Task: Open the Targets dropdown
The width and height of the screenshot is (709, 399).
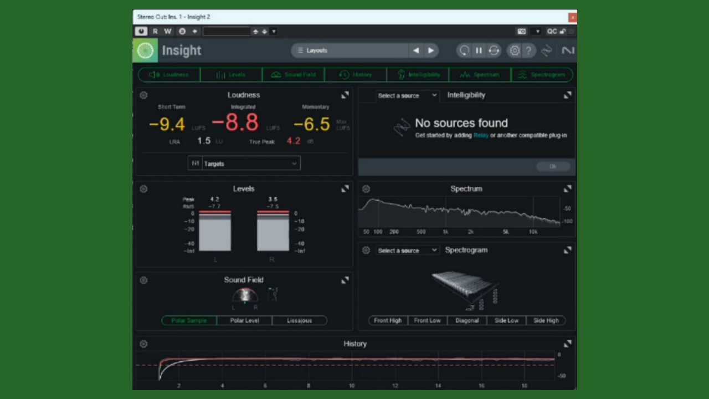Action: [250, 163]
